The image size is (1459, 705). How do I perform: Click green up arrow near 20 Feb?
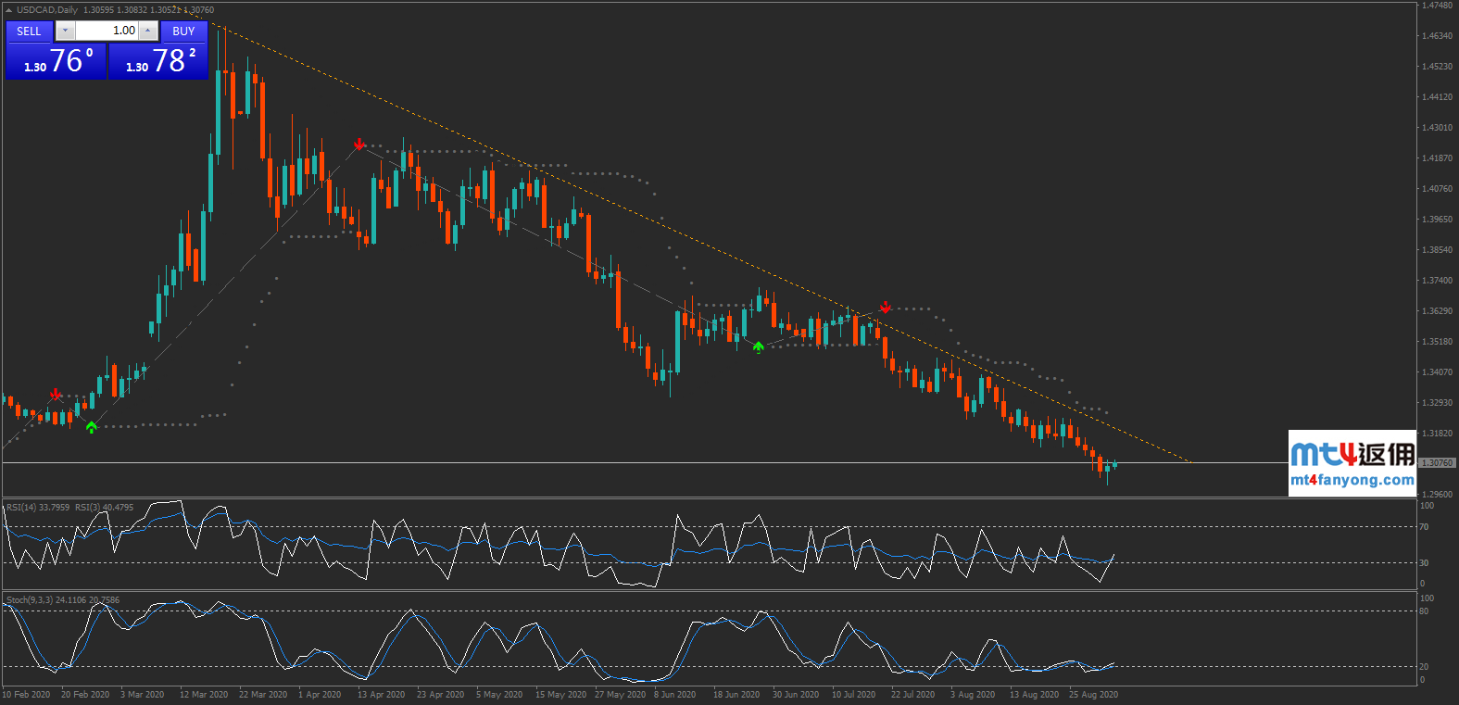coord(91,427)
